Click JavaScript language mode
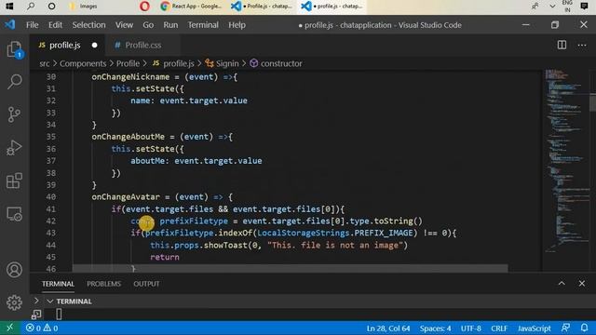596x335 pixels. 534,328
